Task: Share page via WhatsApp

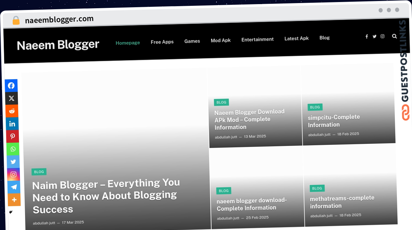Action: (13, 149)
